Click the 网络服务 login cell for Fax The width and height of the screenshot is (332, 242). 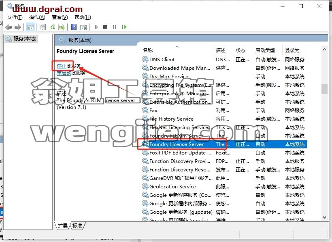(x=294, y=111)
